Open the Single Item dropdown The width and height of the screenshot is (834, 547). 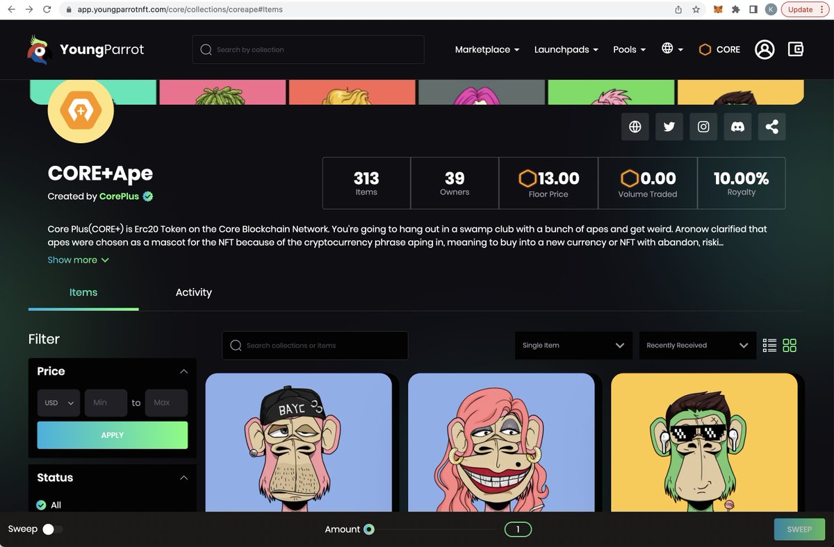tap(573, 345)
